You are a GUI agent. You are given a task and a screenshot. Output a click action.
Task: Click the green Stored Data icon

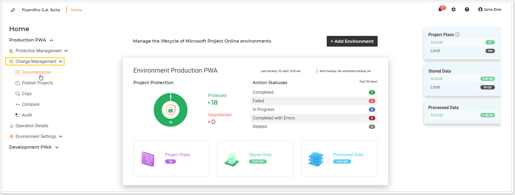pos(232,159)
